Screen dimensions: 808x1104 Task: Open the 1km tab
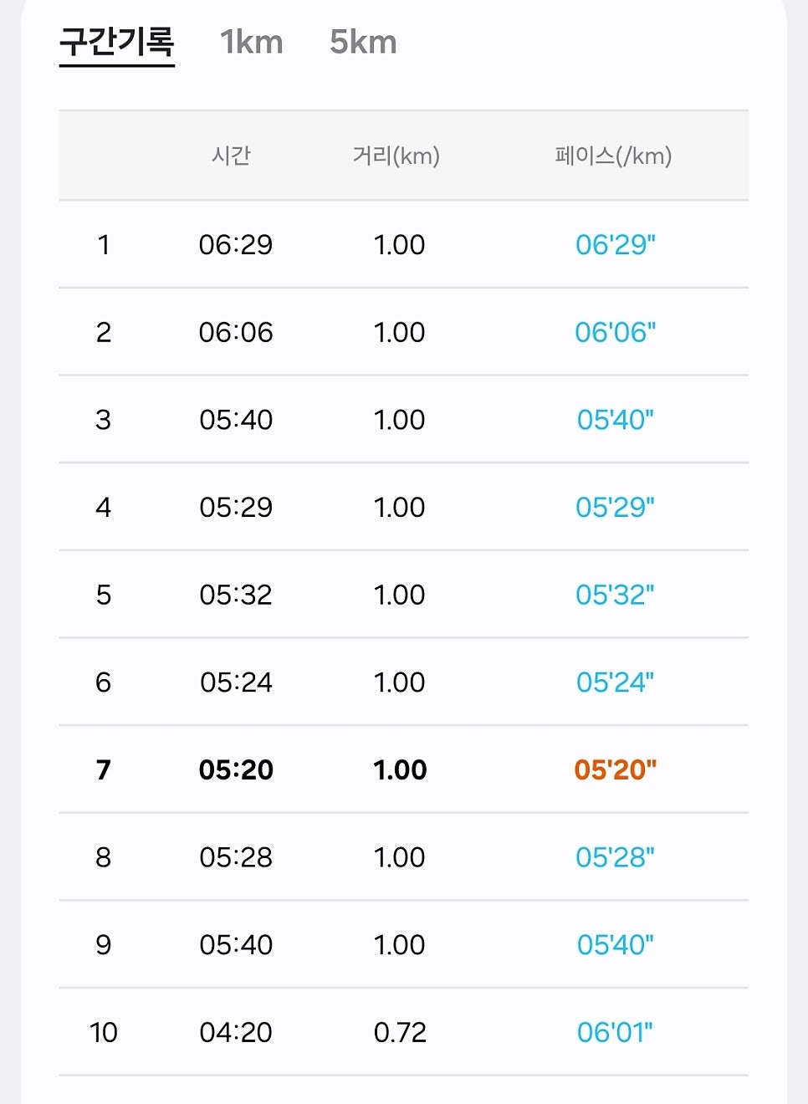point(252,42)
